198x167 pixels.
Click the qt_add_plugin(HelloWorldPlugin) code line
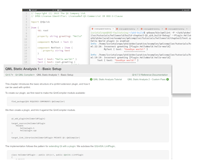coord(28,119)
